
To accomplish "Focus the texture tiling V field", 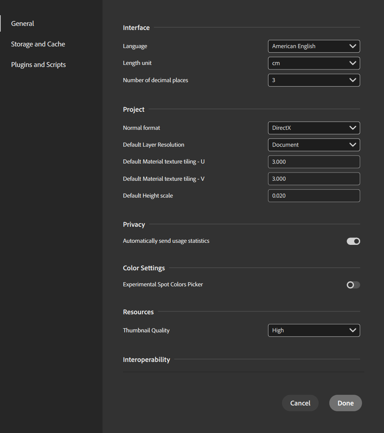I will (314, 179).
